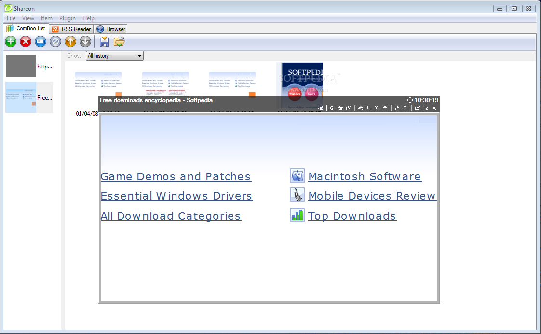Select the hand pan tool in preview

coord(361,108)
